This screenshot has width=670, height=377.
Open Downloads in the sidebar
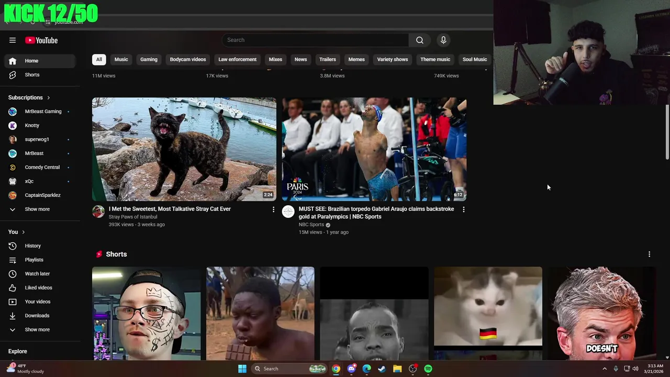pos(40,316)
